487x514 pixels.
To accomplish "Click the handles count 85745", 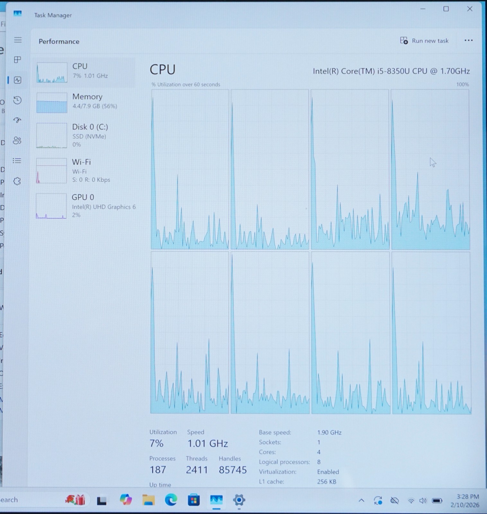I will 233,470.
